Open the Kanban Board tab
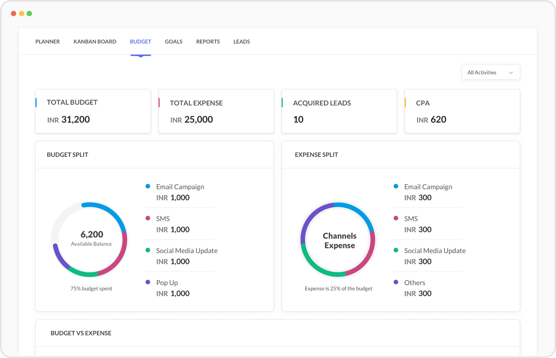The image size is (556, 358). (x=95, y=41)
